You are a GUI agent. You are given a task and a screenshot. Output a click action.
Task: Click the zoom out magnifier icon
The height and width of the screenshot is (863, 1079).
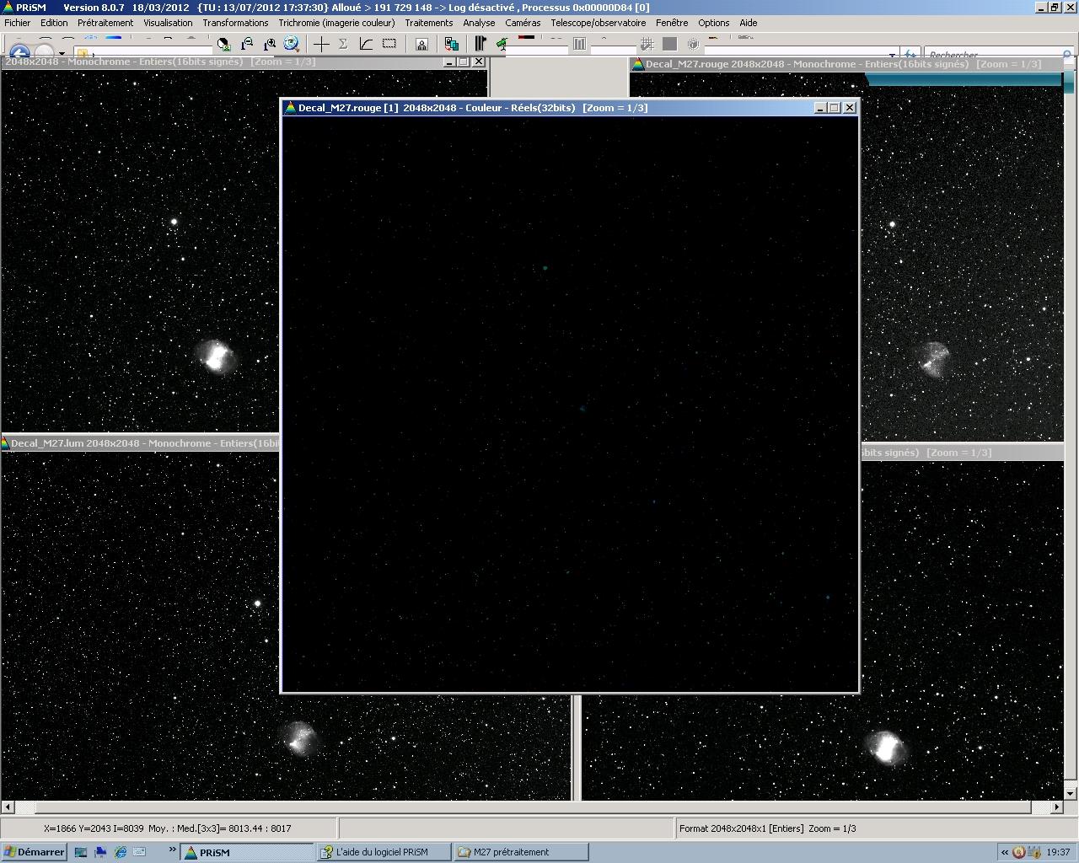247,44
